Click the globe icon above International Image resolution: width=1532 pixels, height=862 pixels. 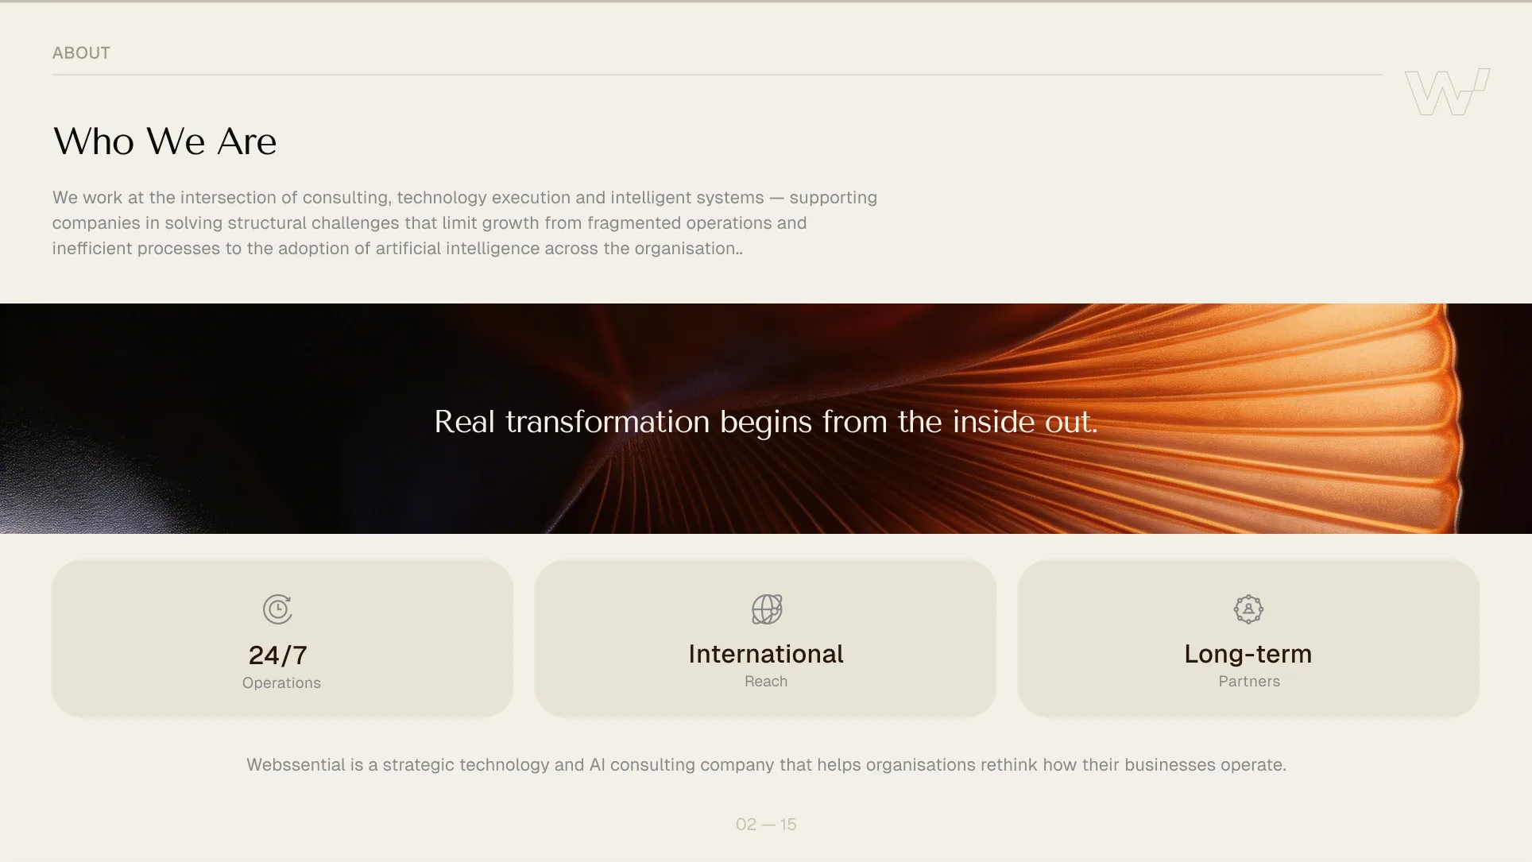tap(767, 609)
